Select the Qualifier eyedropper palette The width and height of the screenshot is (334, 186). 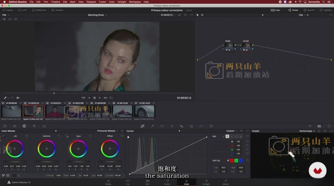pos(152,126)
